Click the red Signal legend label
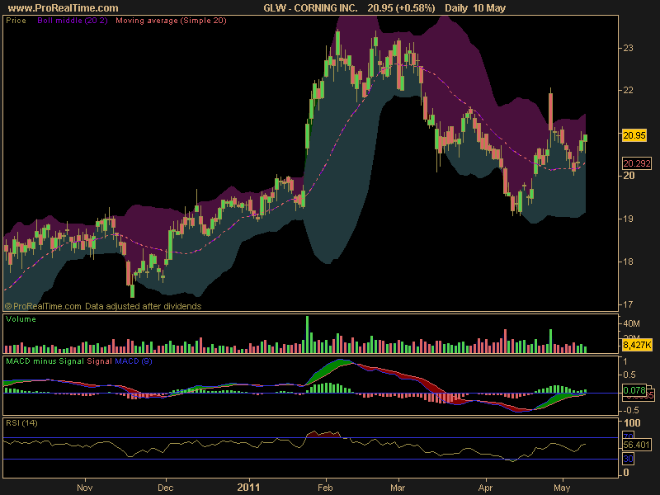Screen dimensions: 660x495 pos(99,361)
